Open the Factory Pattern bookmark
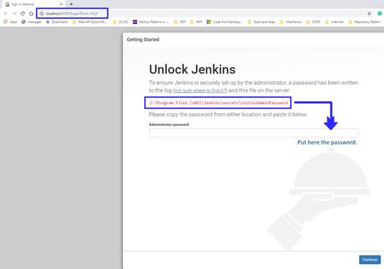Screen dimensions: 384x269 pos(151,22)
